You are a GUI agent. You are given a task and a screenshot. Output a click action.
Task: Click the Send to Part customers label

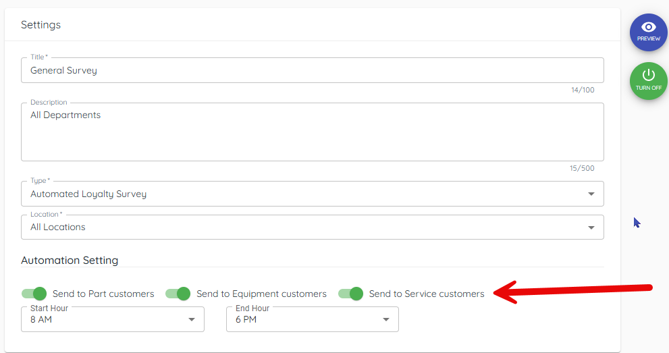[x=103, y=294]
